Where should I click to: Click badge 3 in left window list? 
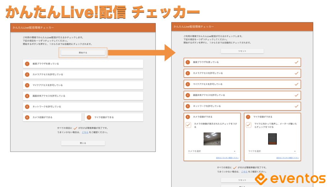[27, 85]
